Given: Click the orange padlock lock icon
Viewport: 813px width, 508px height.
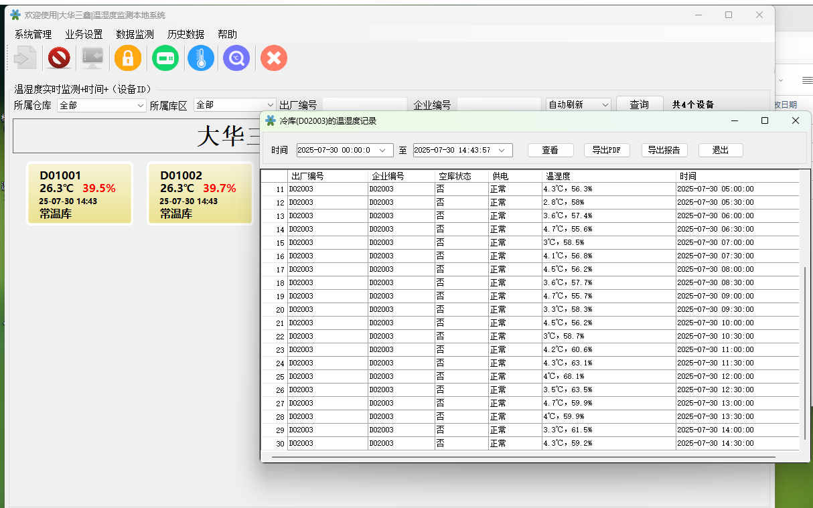Looking at the screenshot, I should 128,58.
